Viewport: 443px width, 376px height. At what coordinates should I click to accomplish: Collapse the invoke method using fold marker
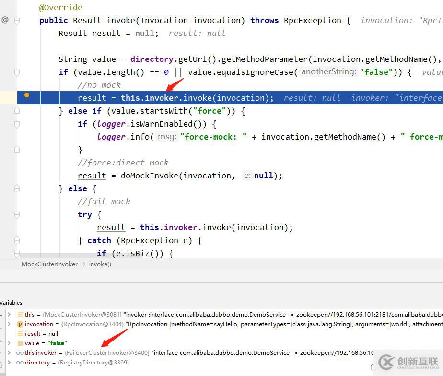coord(17,21)
